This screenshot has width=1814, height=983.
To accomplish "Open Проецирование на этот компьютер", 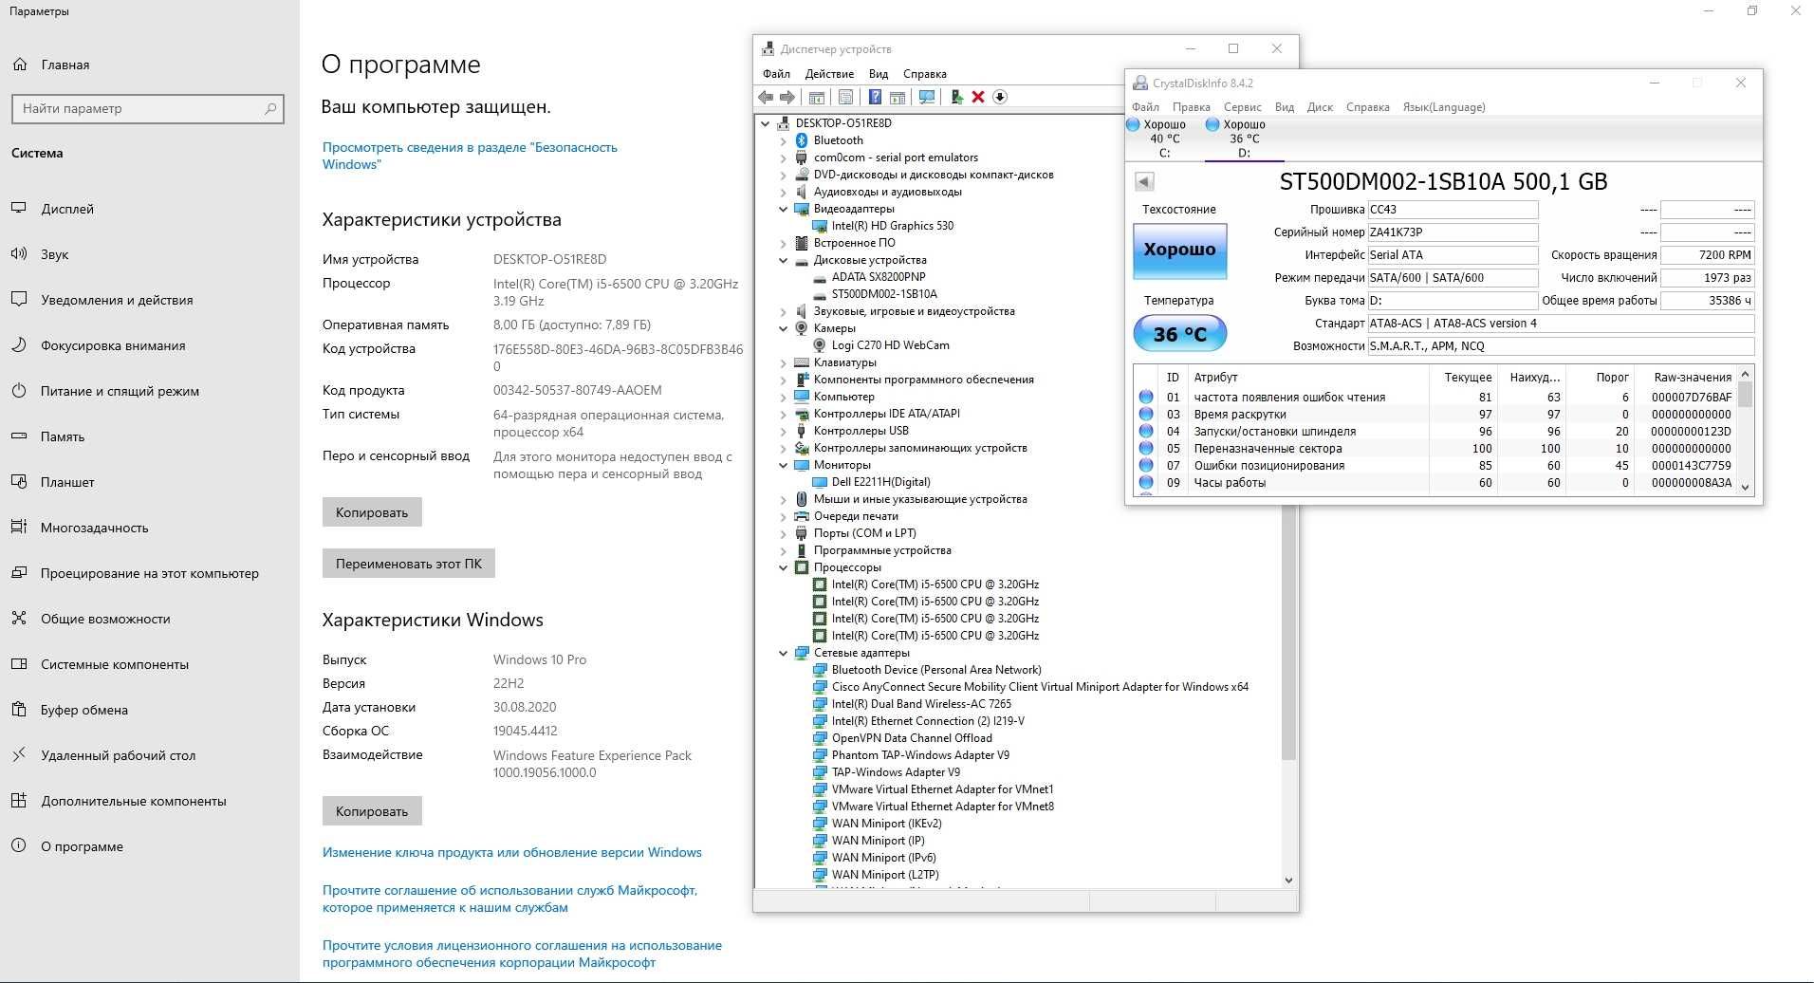I will click(149, 573).
